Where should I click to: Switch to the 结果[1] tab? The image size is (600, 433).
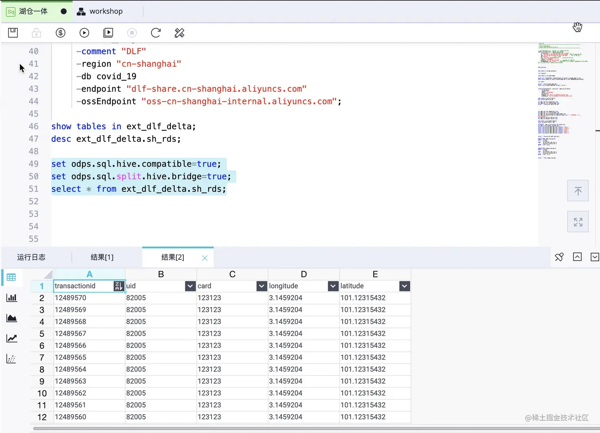tap(102, 257)
